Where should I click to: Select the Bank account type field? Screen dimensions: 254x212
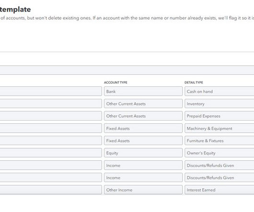click(143, 91)
